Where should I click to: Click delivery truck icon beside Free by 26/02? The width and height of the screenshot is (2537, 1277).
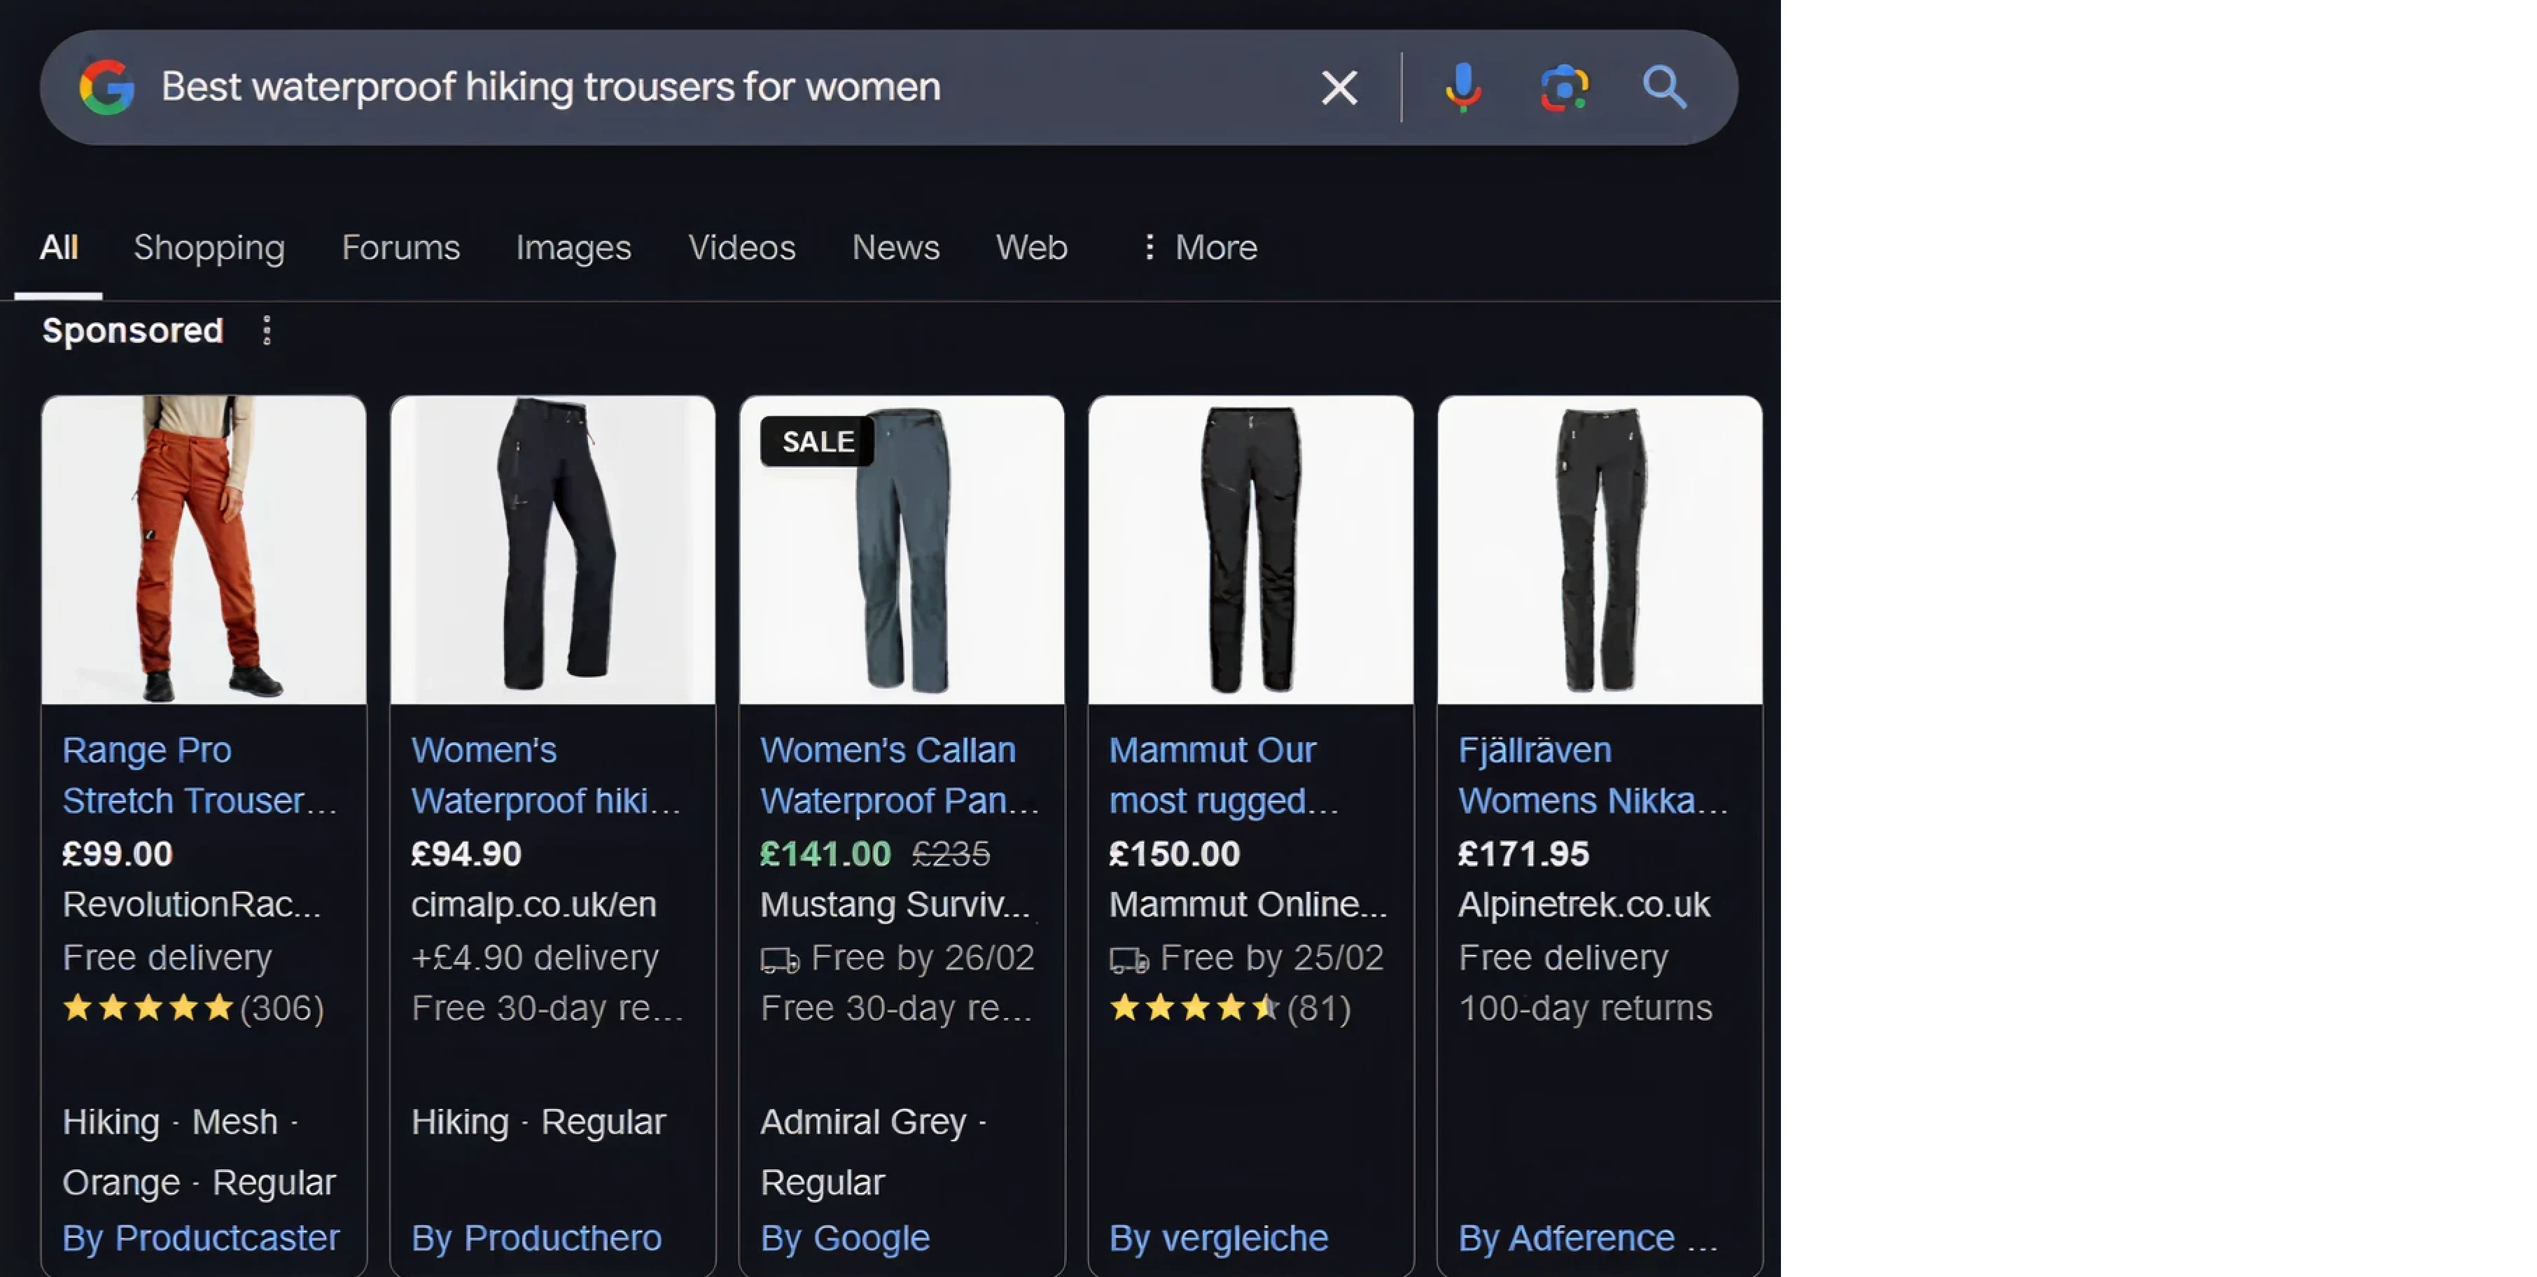point(780,960)
